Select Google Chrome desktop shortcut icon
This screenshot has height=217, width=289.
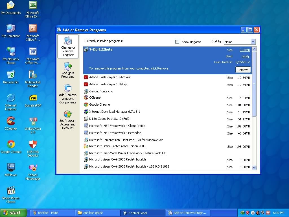[x=11, y=147]
